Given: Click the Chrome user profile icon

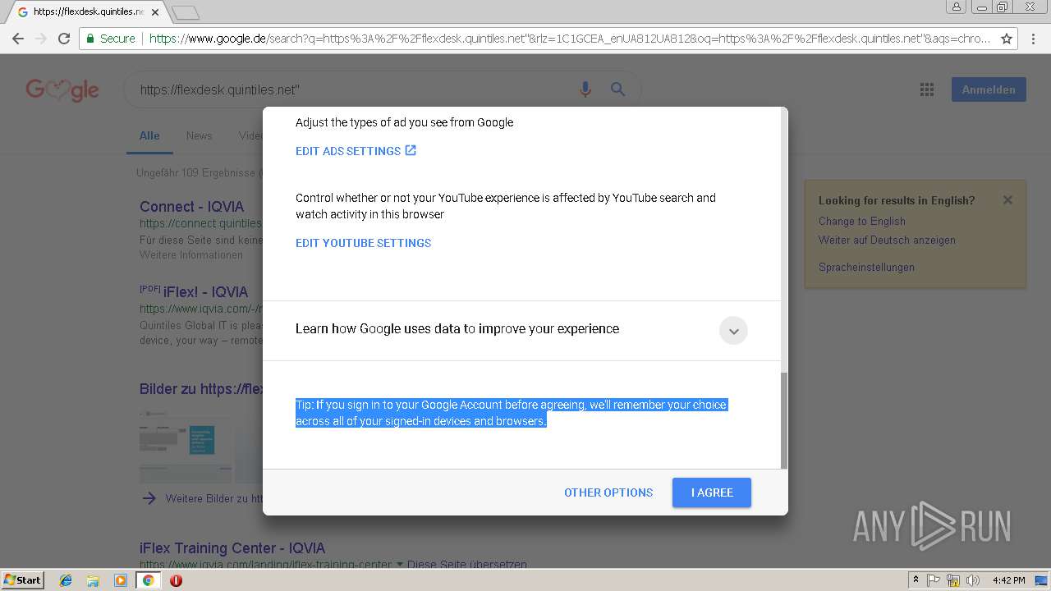Looking at the screenshot, I should click(957, 7).
